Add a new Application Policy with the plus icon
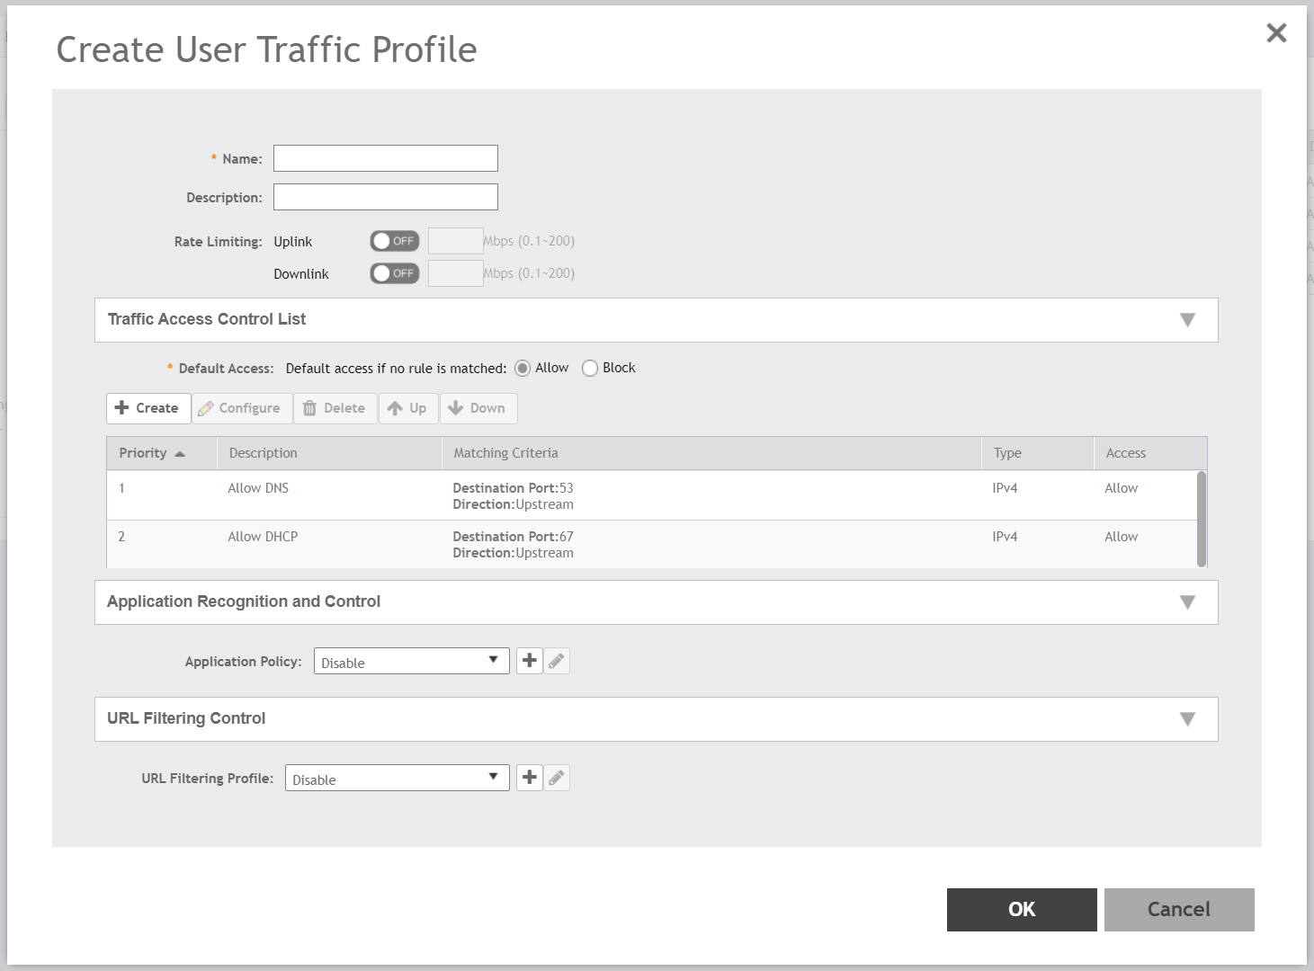1314x971 pixels. pyautogui.click(x=529, y=661)
